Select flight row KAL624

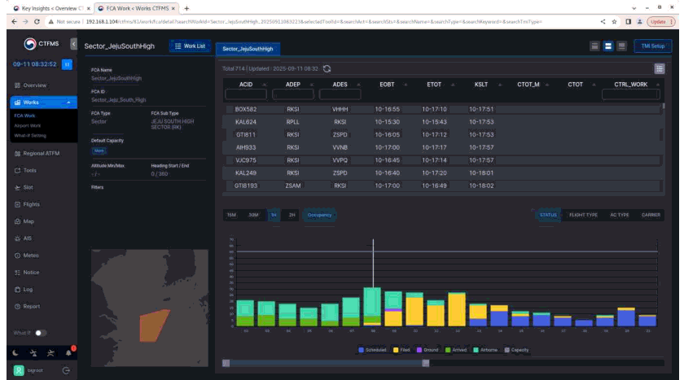(442, 122)
